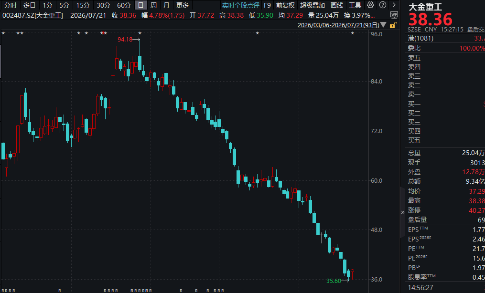The width and height of the screenshot is (485, 293).
Task: Click the 总额 turnover row
Action: [445, 181]
